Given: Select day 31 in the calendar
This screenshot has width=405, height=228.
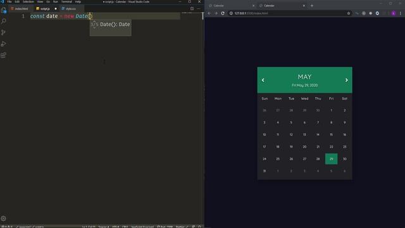Looking at the screenshot, I should pos(265,171).
